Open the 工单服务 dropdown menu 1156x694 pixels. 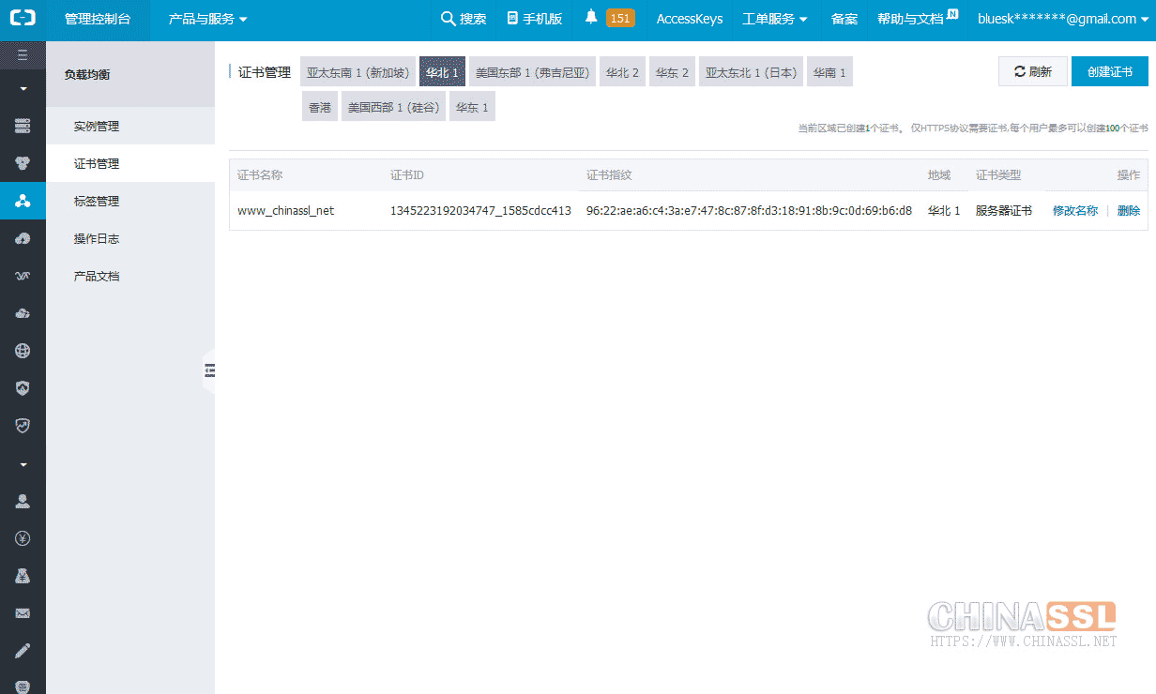coord(774,19)
